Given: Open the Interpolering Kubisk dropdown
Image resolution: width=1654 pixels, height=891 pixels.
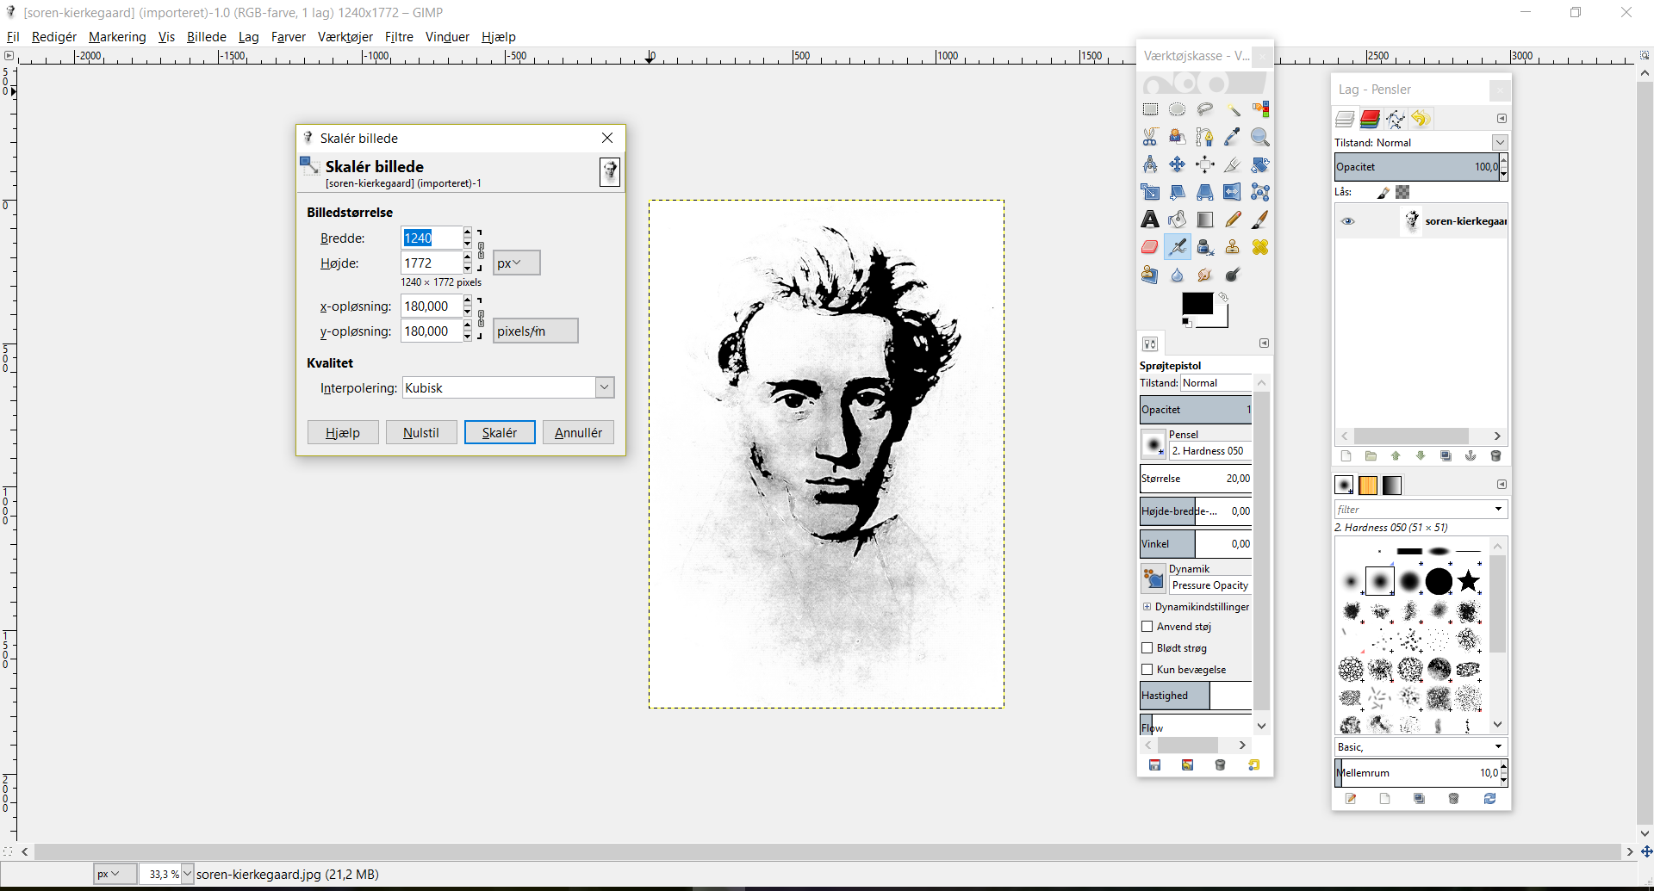Looking at the screenshot, I should point(605,387).
